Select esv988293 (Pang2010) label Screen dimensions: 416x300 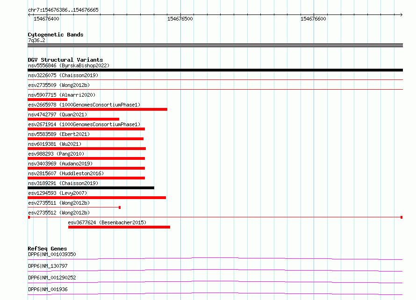click(56, 154)
